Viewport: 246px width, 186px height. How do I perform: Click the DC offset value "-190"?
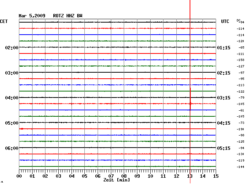point(240,129)
